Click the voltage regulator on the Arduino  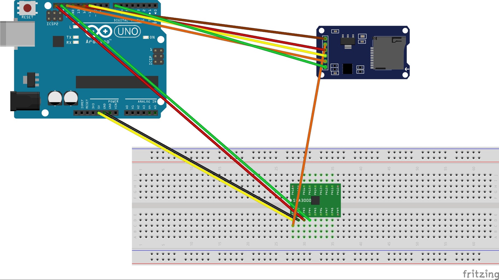tap(31, 79)
